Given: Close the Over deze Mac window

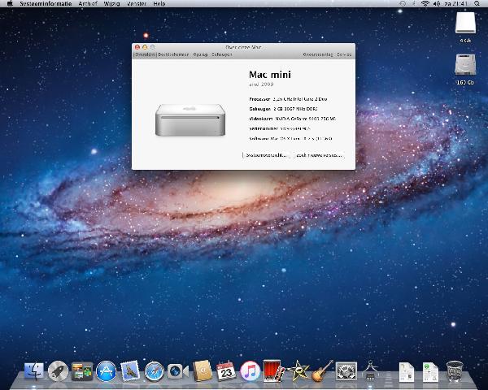Looking at the screenshot, I should (x=137, y=47).
